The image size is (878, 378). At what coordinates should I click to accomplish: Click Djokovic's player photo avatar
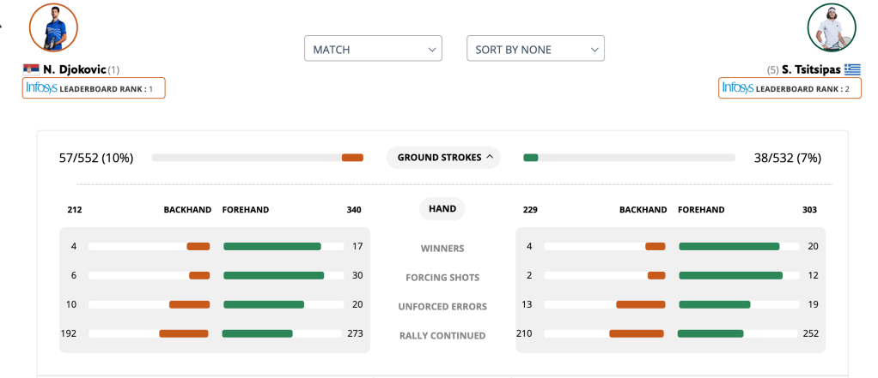[53, 28]
